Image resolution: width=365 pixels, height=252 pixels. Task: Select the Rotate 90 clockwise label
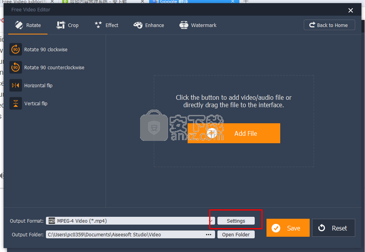click(x=46, y=49)
